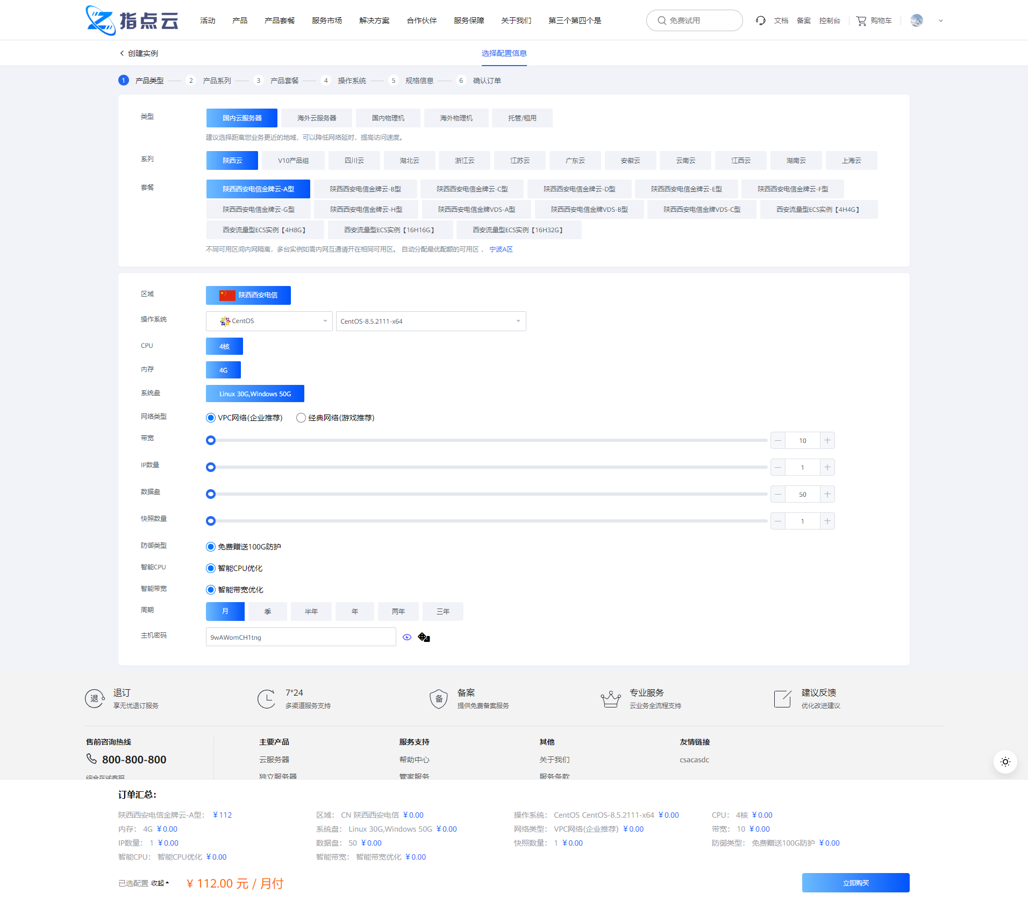Choose 三年 billing cycle
The width and height of the screenshot is (1028, 901).
coord(443,611)
